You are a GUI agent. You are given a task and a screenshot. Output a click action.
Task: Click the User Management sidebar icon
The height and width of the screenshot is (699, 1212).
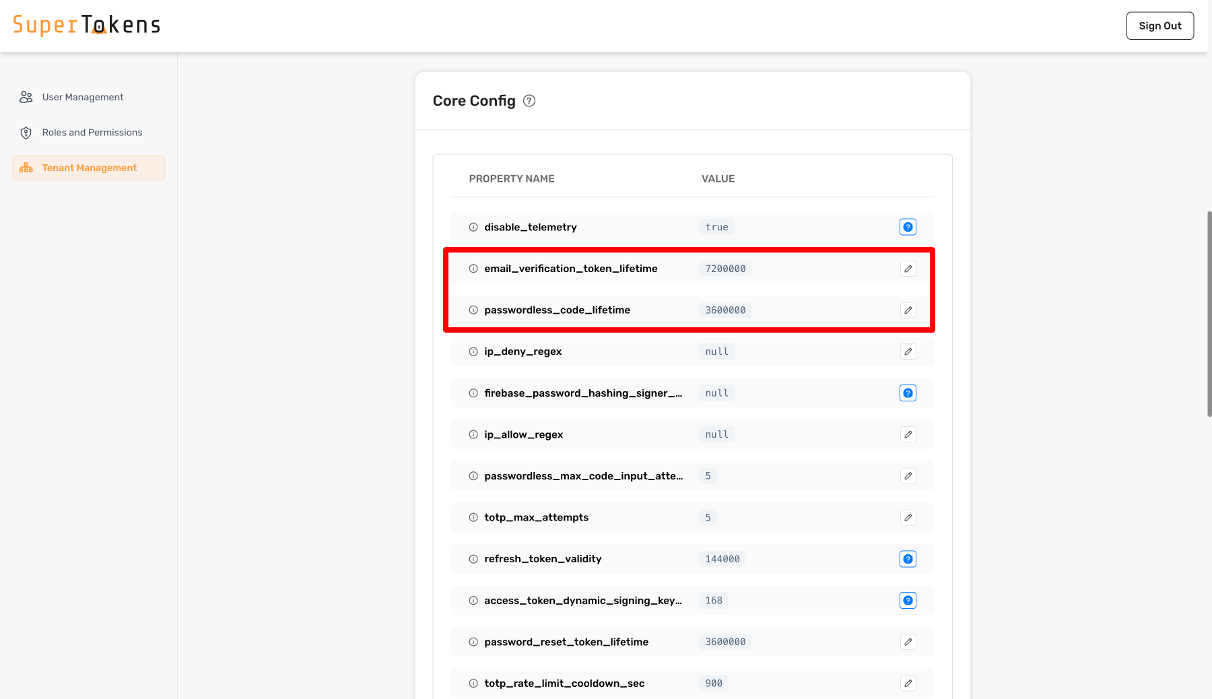[x=26, y=96]
